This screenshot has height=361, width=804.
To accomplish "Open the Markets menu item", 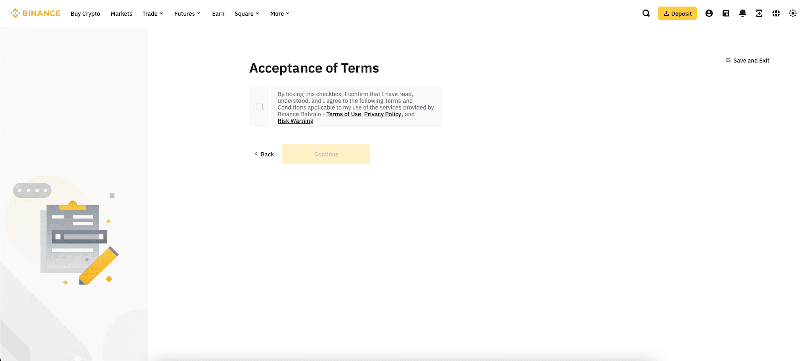I will point(121,14).
